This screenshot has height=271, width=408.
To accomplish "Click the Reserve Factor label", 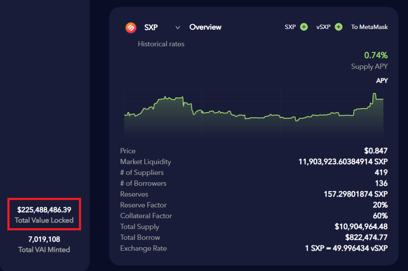I will (143, 205).
